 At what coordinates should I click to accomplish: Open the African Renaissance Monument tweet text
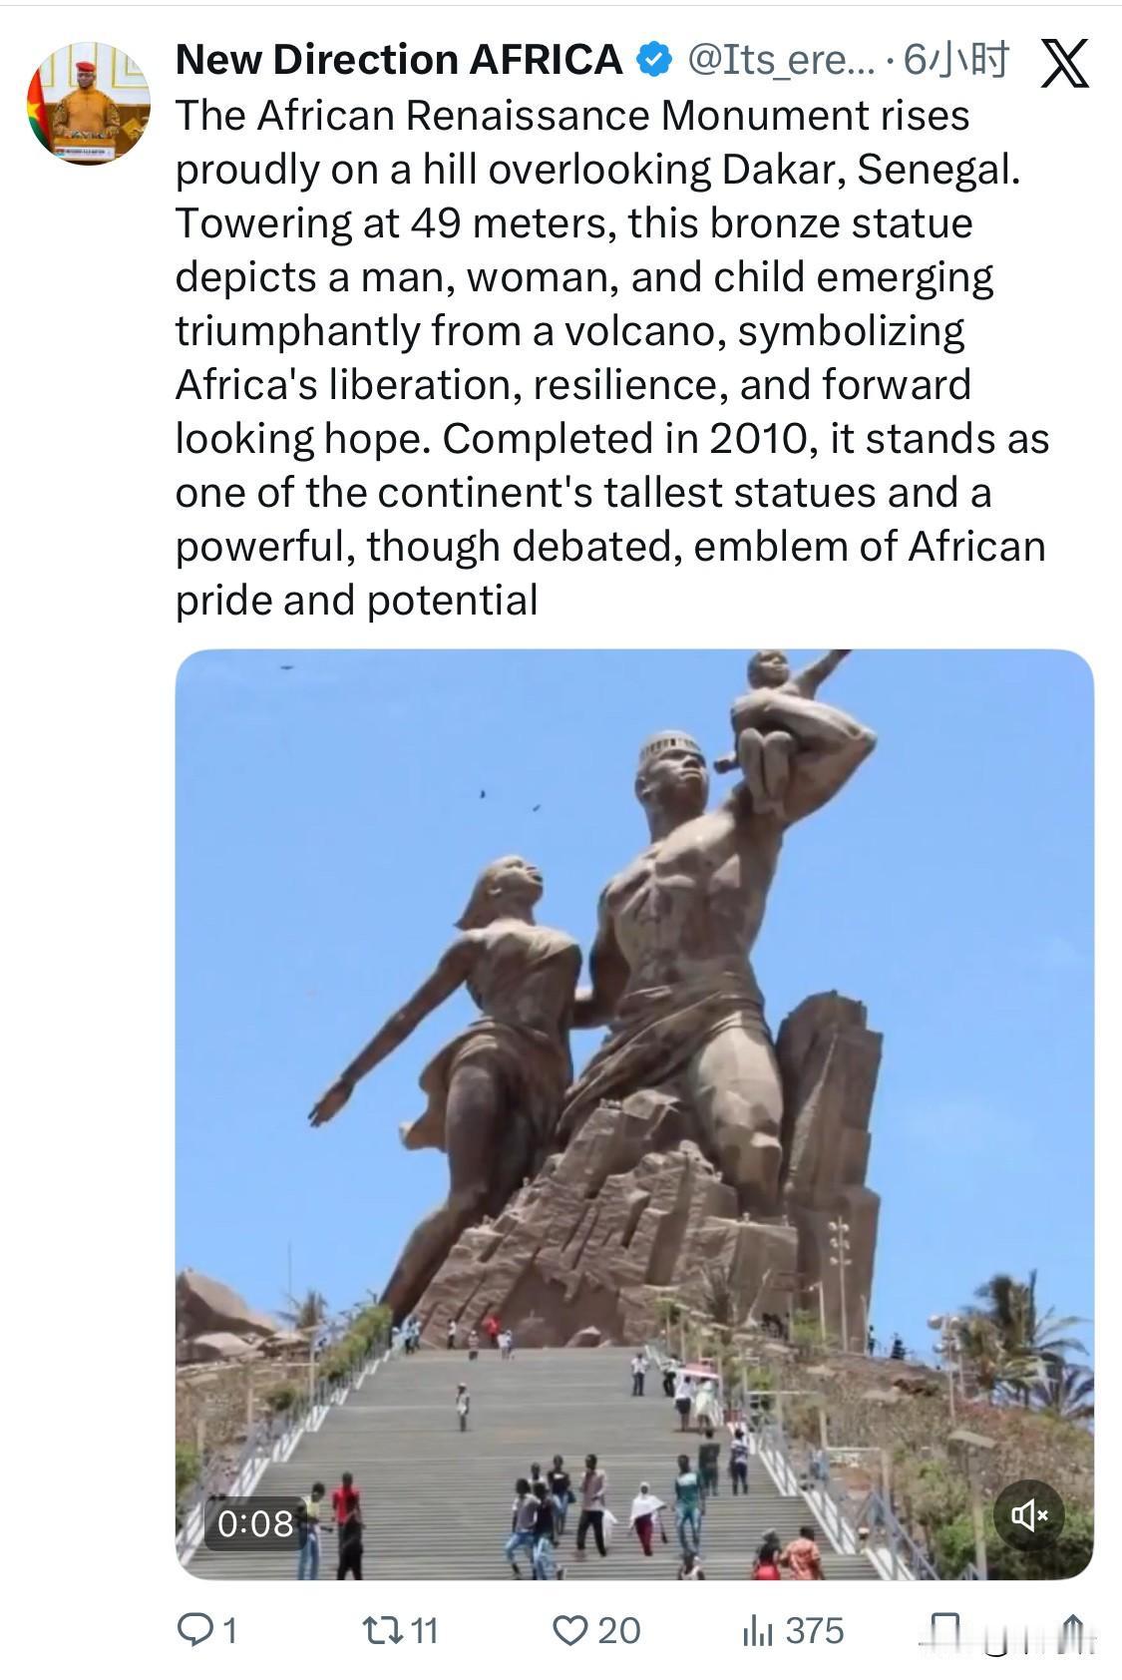click(x=611, y=358)
